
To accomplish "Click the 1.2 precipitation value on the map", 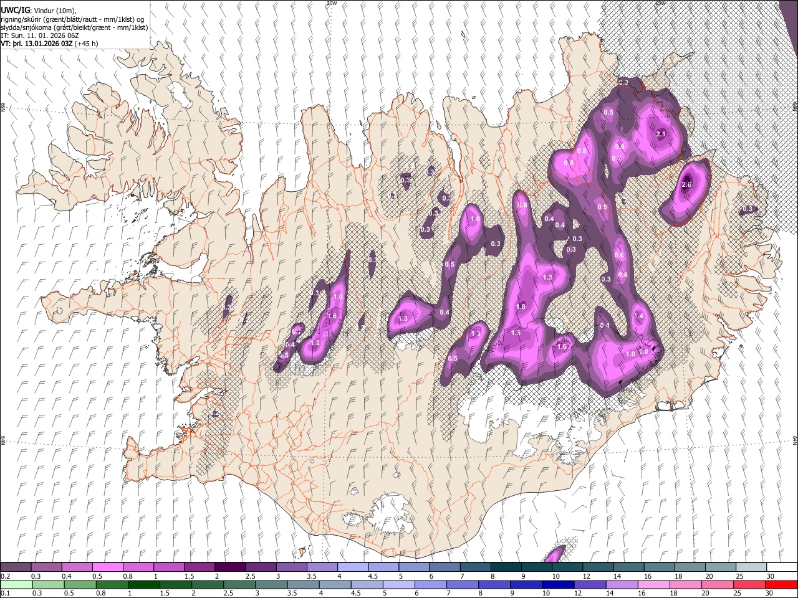I will point(315,343).
